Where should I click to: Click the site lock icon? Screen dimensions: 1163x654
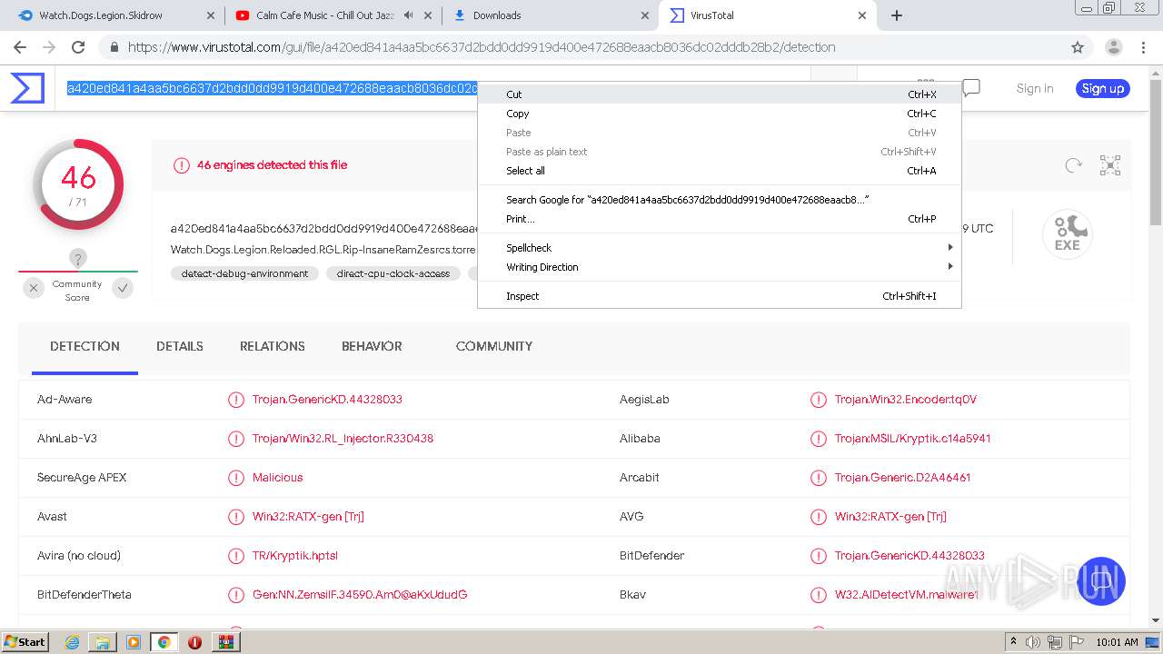pos(114,47)
